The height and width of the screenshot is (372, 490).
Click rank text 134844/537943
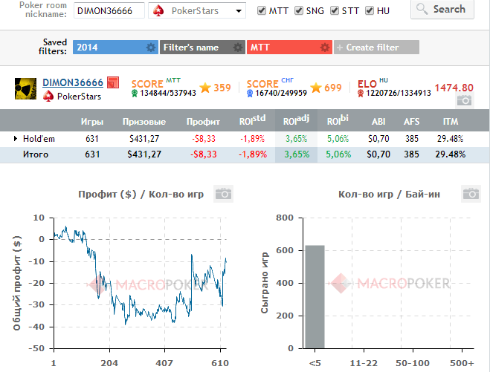168,93
